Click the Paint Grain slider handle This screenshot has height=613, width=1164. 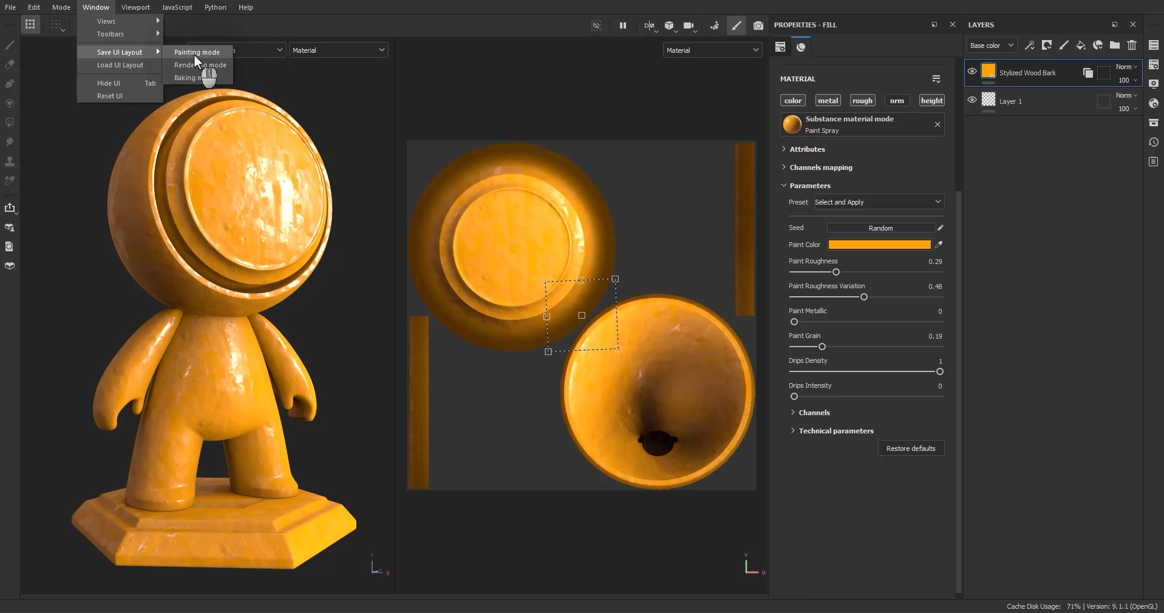pos(822,347)
